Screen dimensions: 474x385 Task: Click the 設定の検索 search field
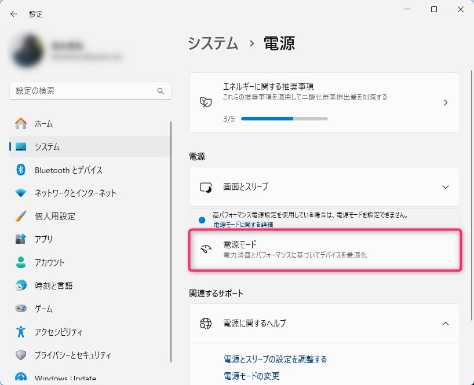(81, 91)
